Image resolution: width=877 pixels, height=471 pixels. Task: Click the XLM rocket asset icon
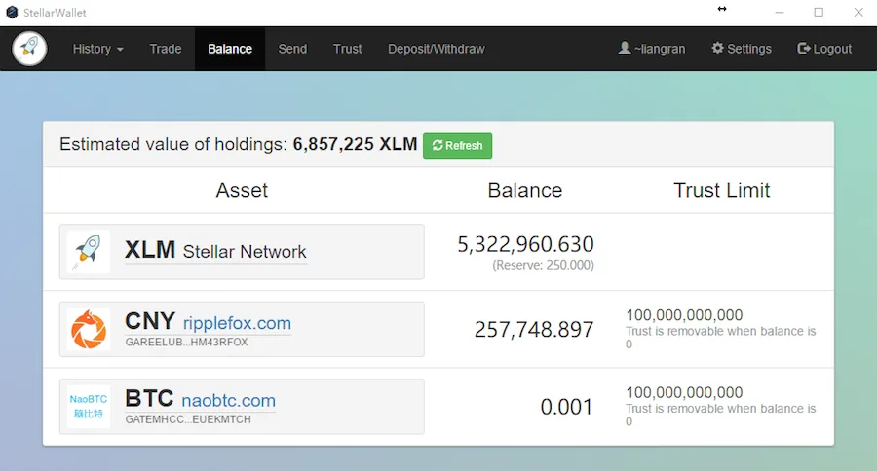click(89, 252)
